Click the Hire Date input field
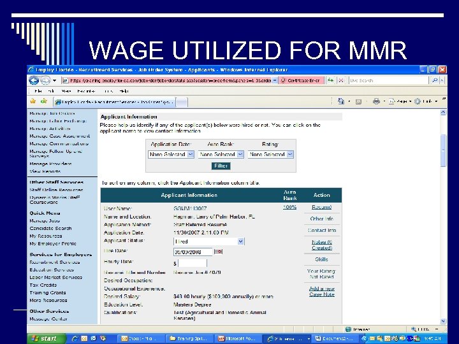459x344 pixels. (x=193, y=252)
